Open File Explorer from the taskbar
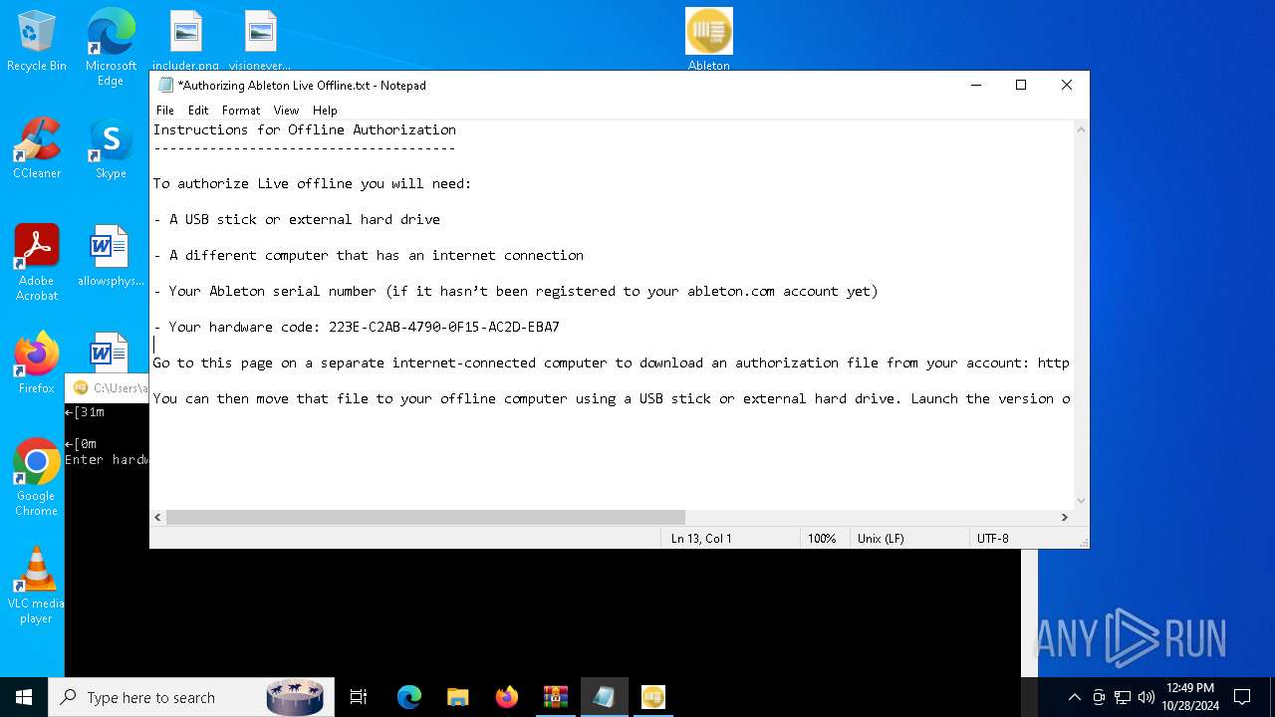This screenshot has height=717, width=1275. (458, 697)
